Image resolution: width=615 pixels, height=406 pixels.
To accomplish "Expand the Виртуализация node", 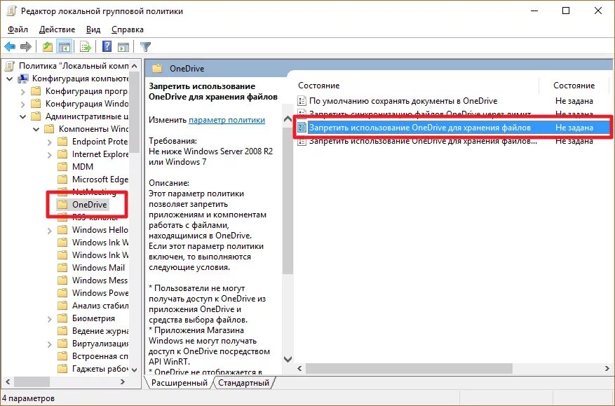I will (49, 344).
